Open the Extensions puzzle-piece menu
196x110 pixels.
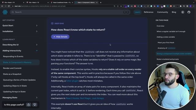coord(181,6)
